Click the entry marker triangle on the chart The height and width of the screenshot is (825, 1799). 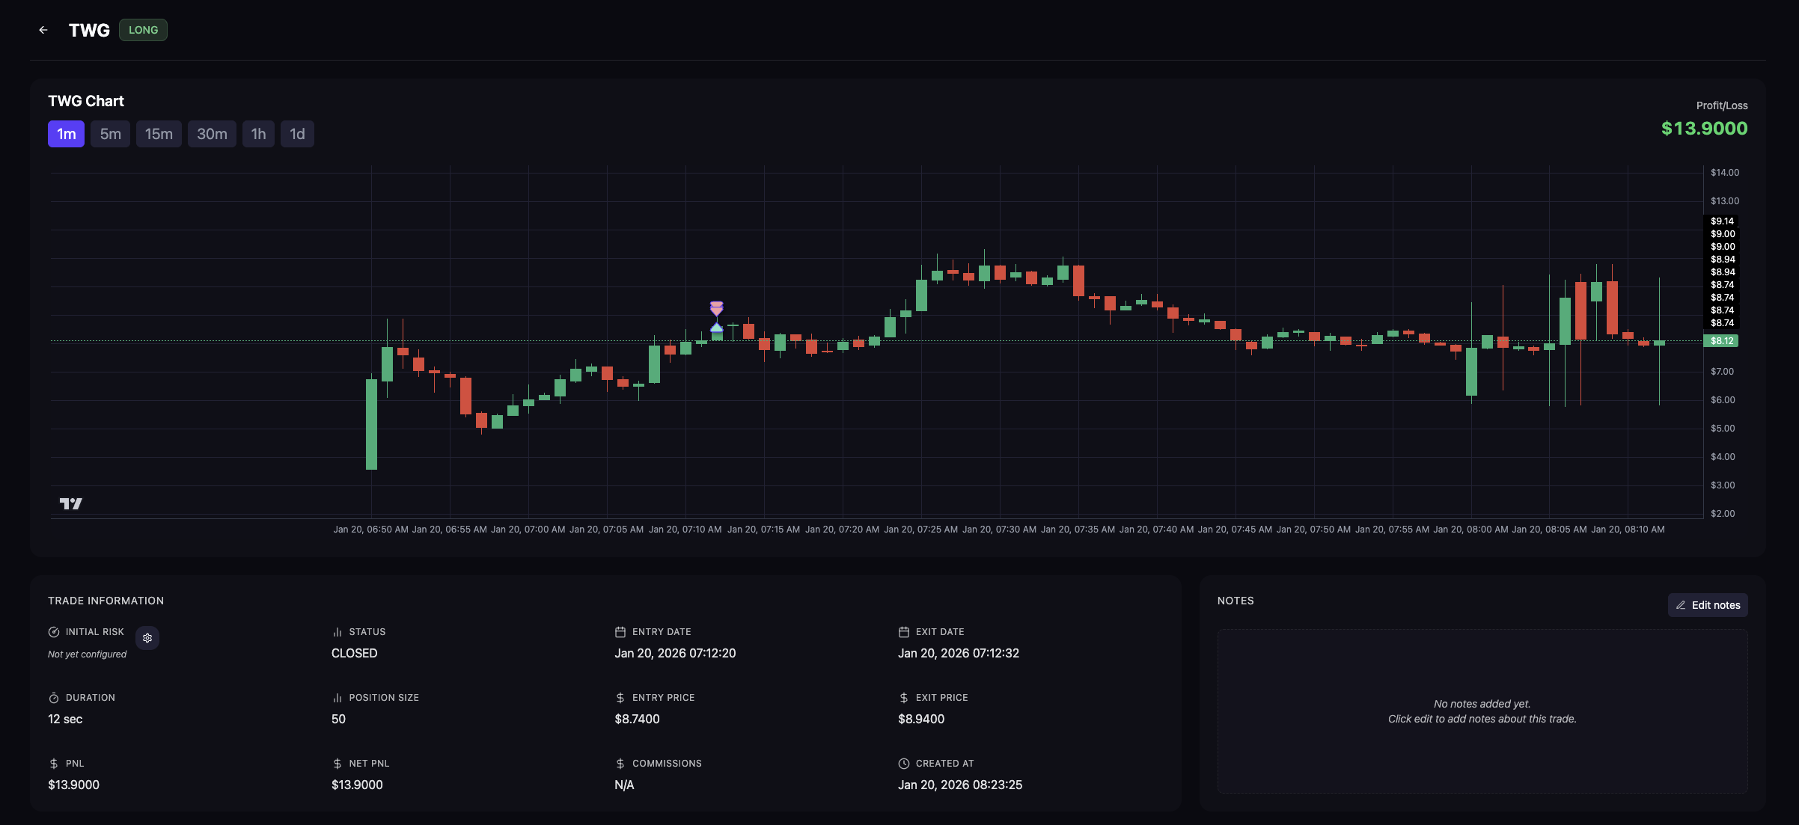coord(716,328)
